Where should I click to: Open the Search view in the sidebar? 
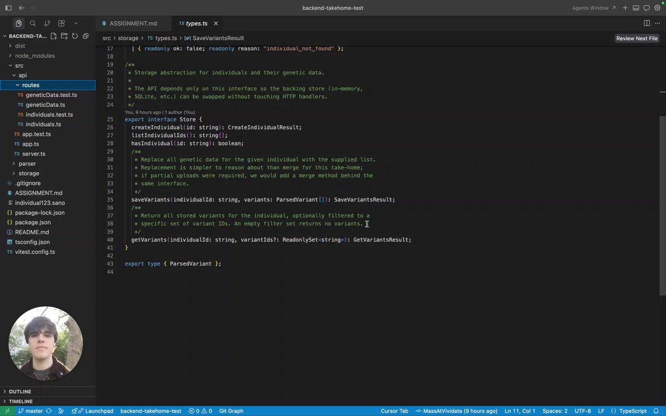[33, 23]
